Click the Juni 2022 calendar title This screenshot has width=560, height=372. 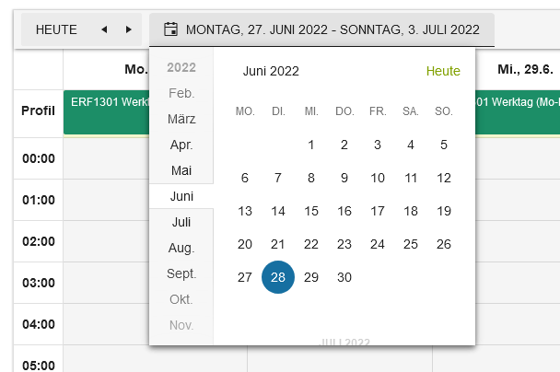point(271,71)
